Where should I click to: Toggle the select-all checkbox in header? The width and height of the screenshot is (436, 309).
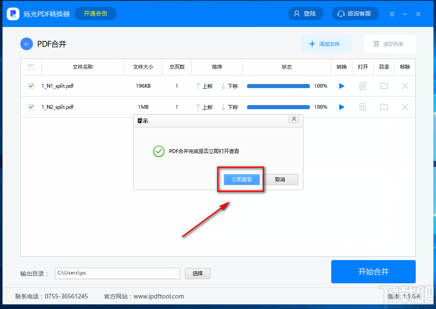pyautogui.click(x=31, y=67)
